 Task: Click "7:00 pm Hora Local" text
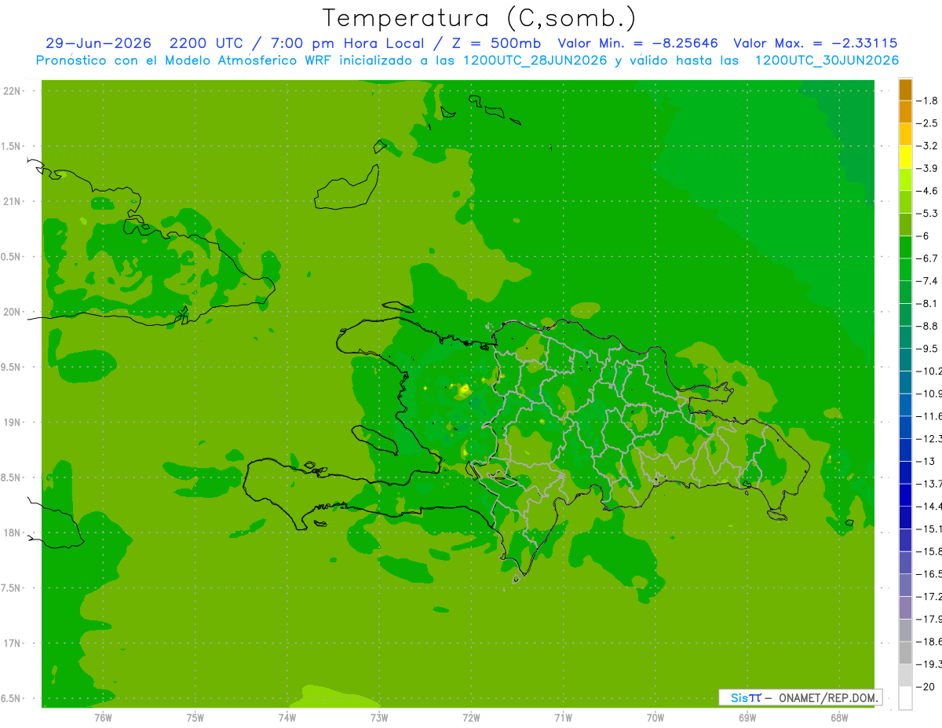click(348, 43)
